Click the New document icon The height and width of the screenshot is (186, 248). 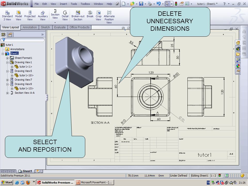click(124, 4)
